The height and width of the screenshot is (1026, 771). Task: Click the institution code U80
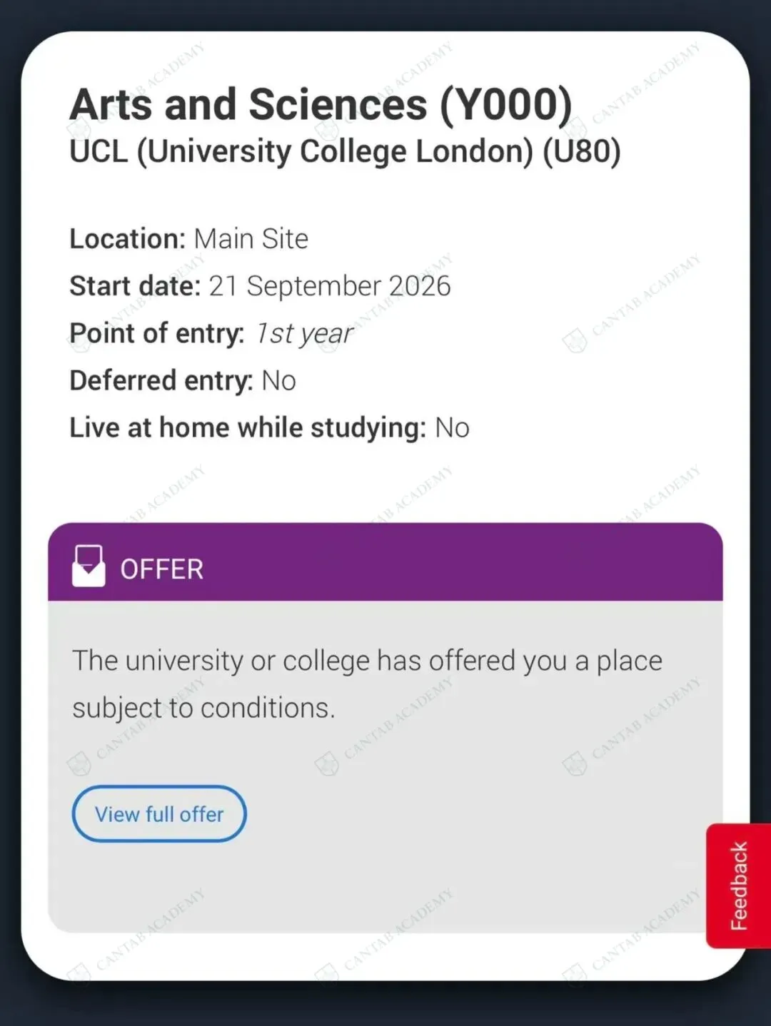[582, 152]
